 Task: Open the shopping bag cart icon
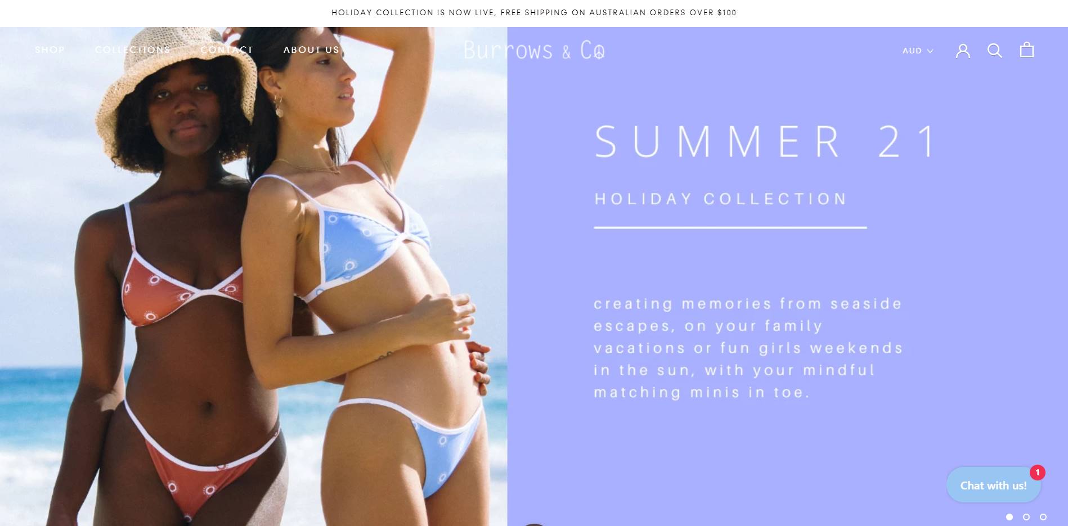[x=1027, y=50]
